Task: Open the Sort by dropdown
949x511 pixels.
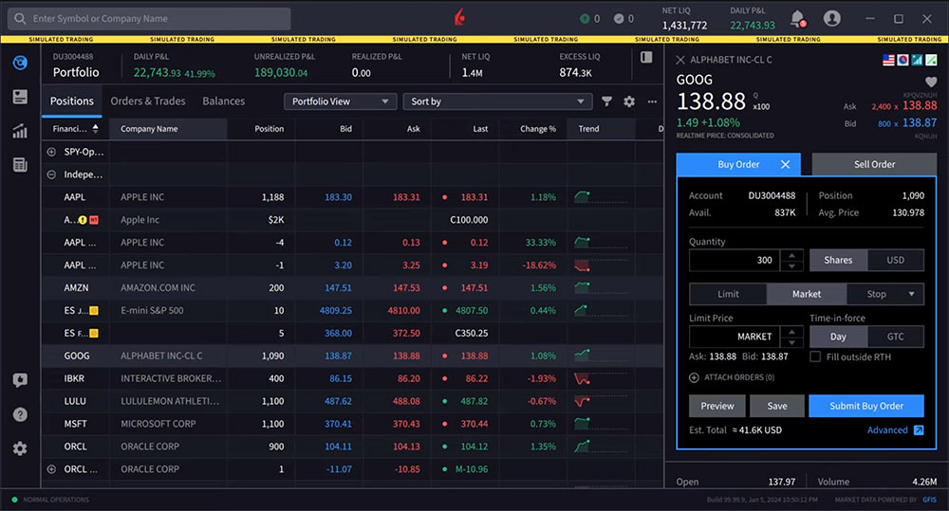Action: click(498, 101)
